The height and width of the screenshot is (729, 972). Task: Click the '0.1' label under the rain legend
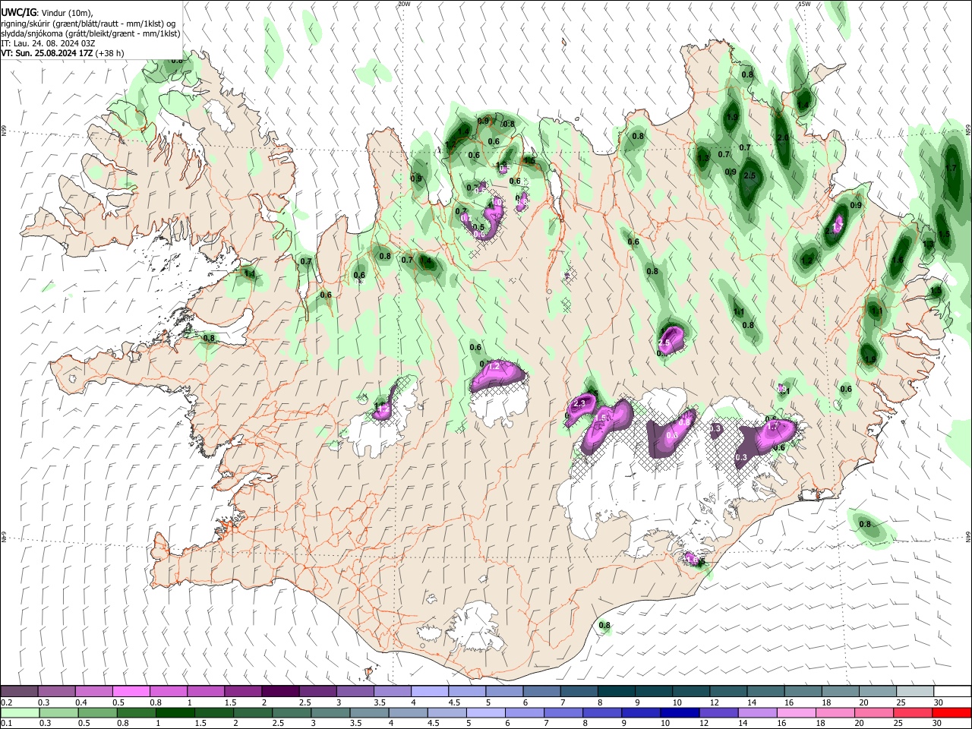pos(5,724)
